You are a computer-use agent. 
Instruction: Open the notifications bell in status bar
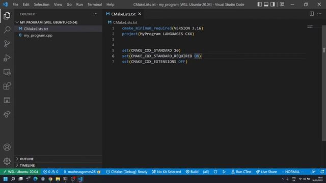[x=322, y=172]
